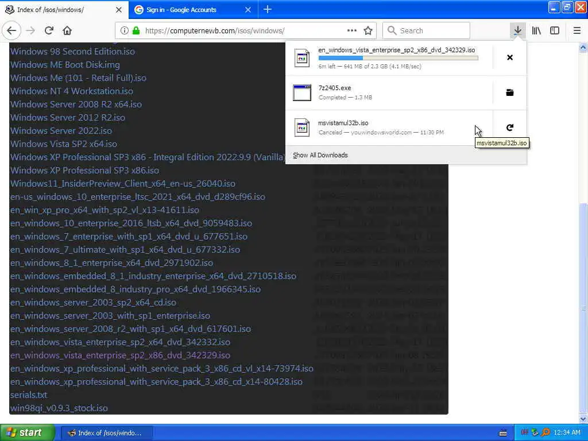588x441 pixels.
Task: Toggle the Downloads toolbar button
Action: 517,30
